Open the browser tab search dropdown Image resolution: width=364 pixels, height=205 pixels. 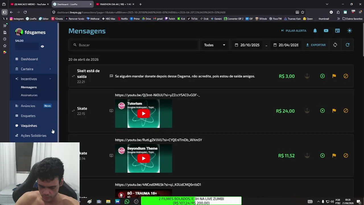(327, 4)
